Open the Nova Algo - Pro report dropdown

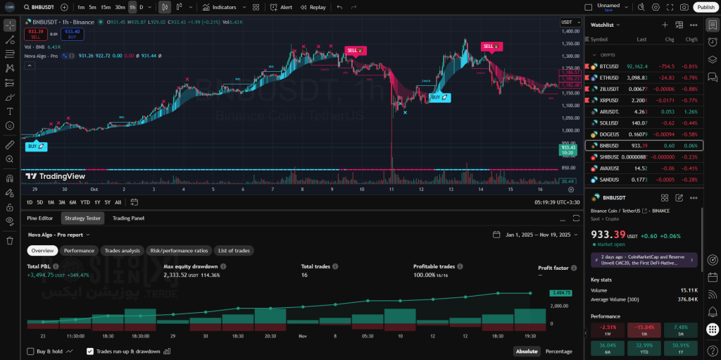(x=59, y=235)
